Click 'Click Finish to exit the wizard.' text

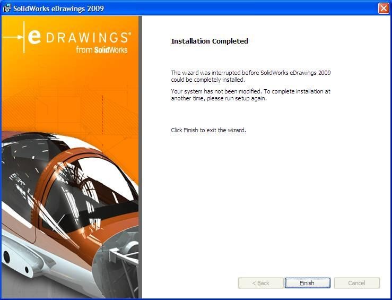(208, 130)
